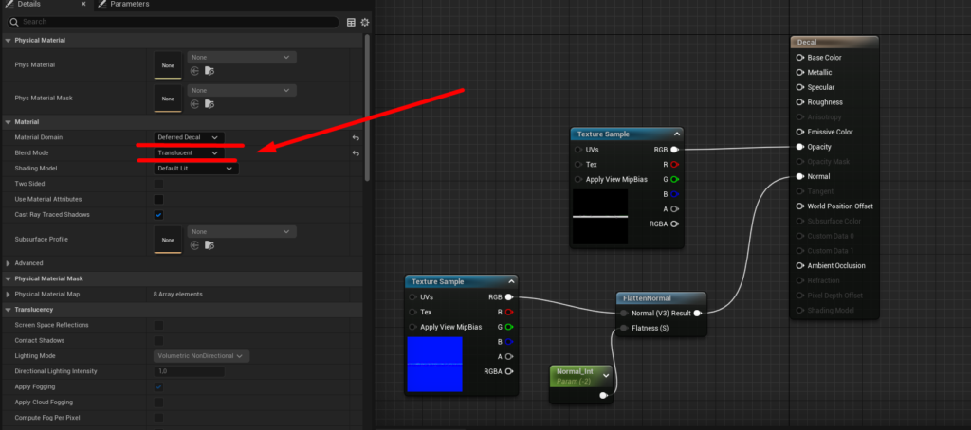Click Directional Lighting Intensity value field
The height and width of the screenshot is (430, 971).
[189, 371]
